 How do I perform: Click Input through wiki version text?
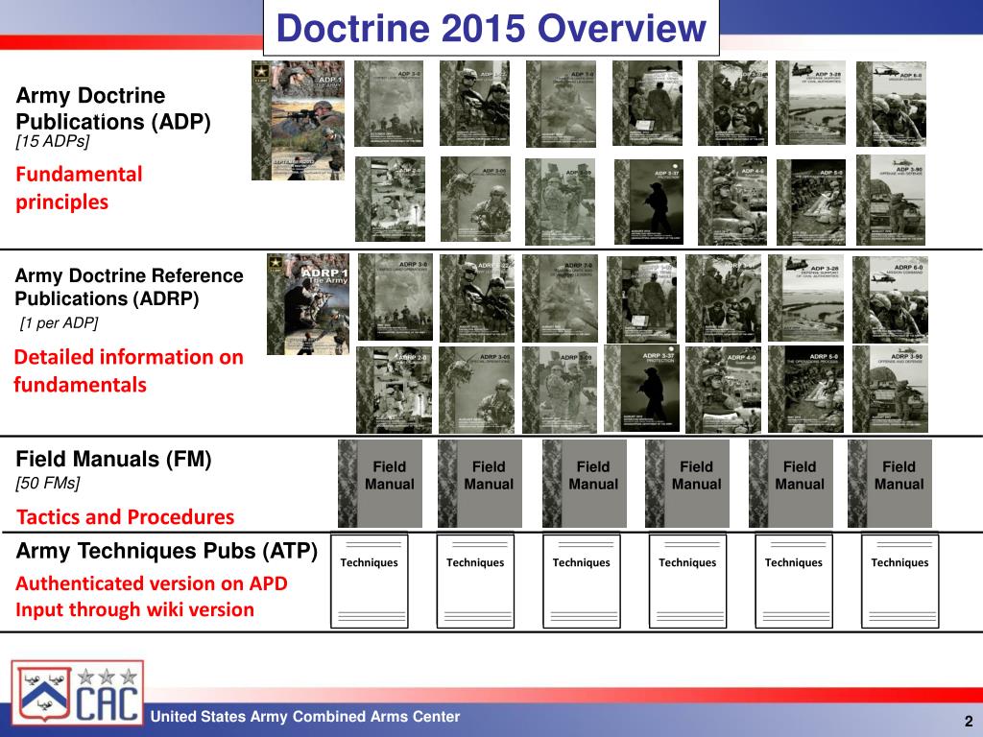pyautogui.click(x=134, y=609)
